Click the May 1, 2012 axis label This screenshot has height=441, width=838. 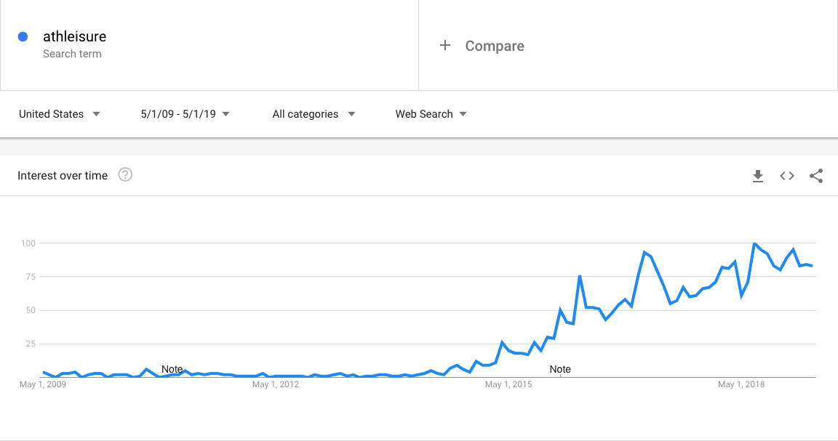[x=276, y=384]
